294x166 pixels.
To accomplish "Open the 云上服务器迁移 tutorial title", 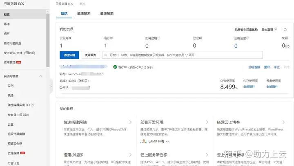I will point(154,155).
